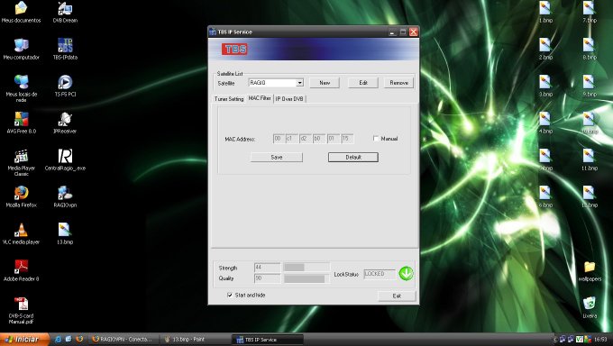
Task: Click the TBS IP Service taskbar button
Action: tap(268, 339)
